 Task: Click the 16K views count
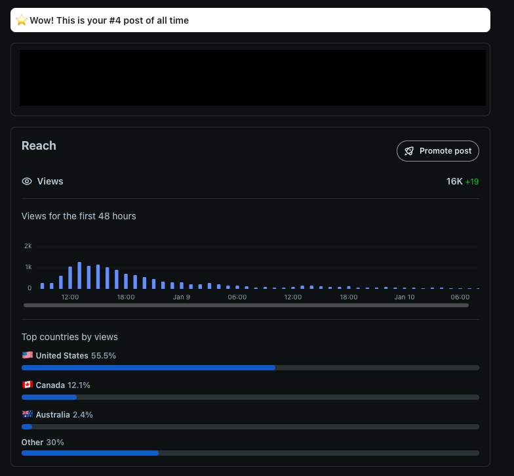pos(454,181)
